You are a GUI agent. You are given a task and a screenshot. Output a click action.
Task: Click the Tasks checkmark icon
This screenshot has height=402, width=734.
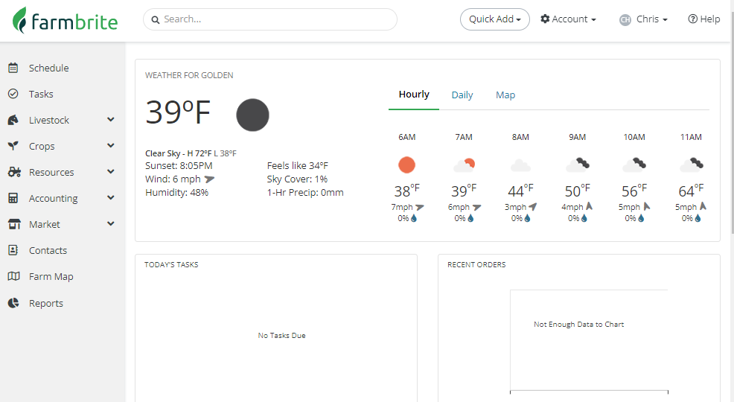pos(13,94)
